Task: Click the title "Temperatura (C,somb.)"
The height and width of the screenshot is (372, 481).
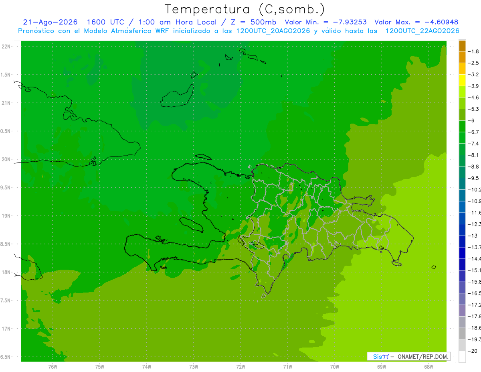Action: click(x=245, y=9)
